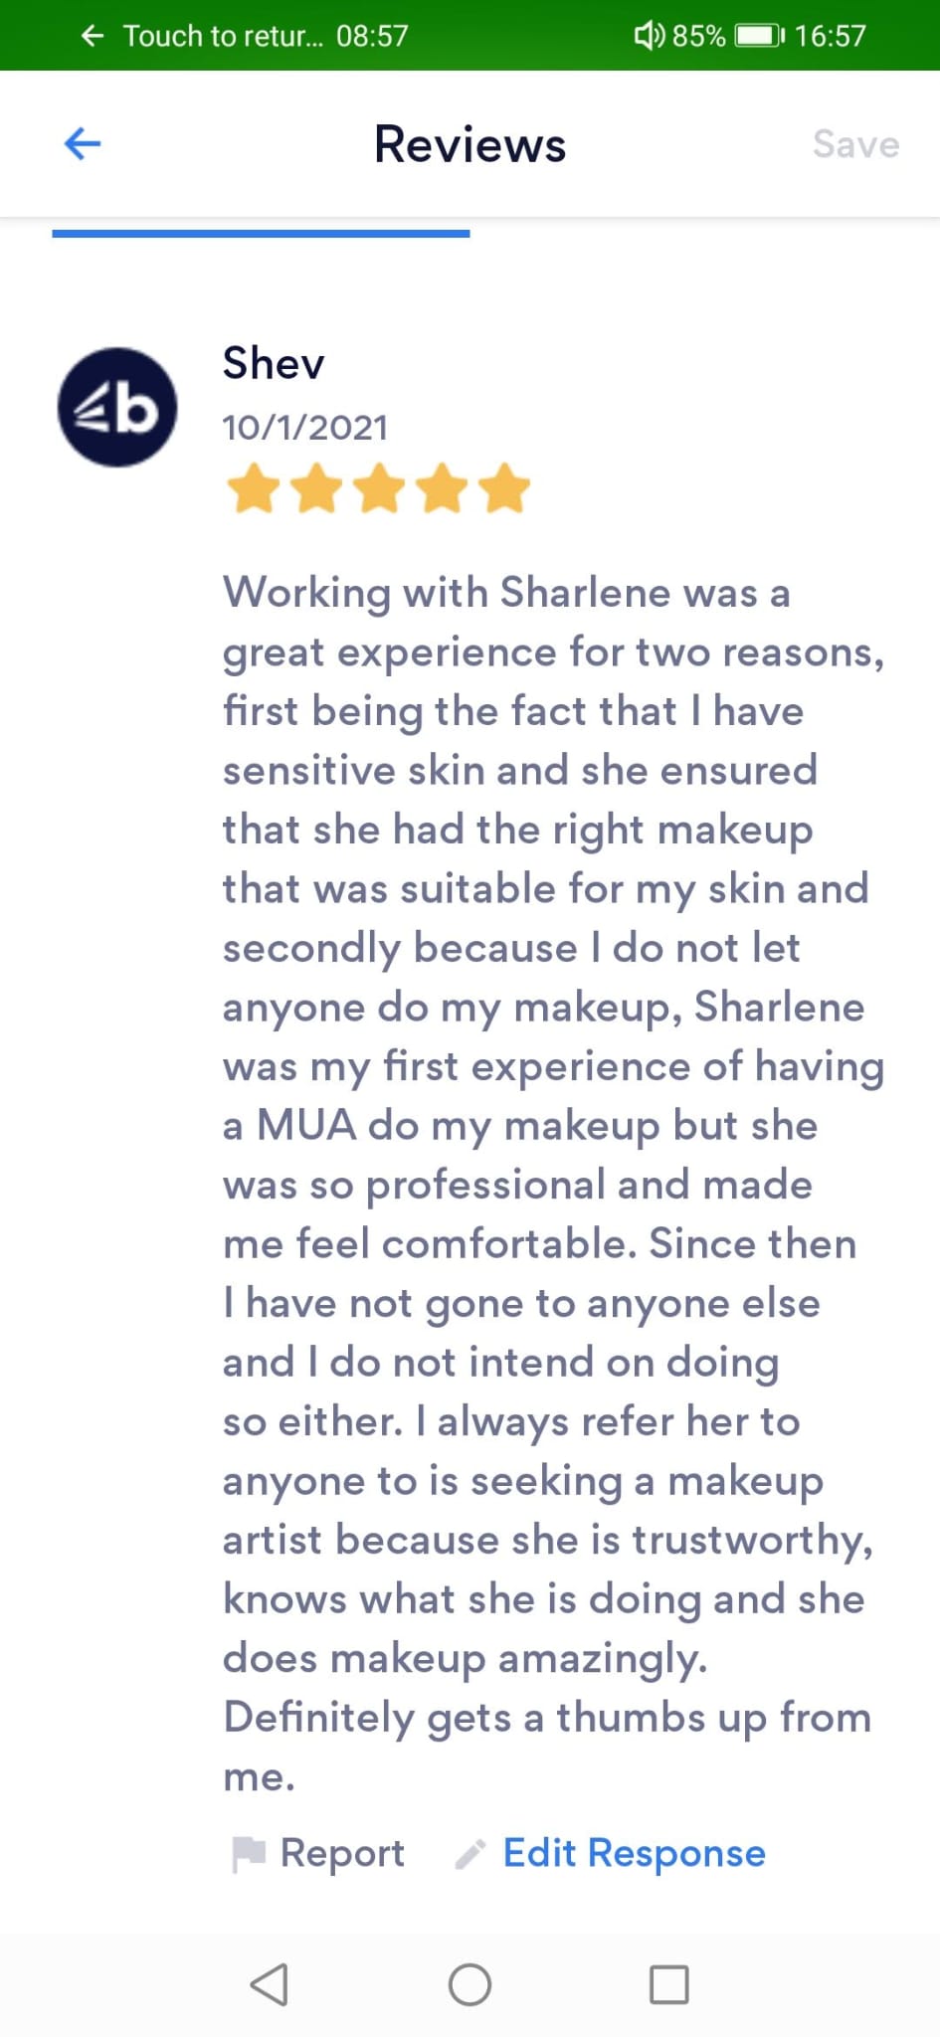This screenshot has width=940, height=2037.
Task: Tap Shev's reviewer avatar logo
Action: click(x=117, y=407)
